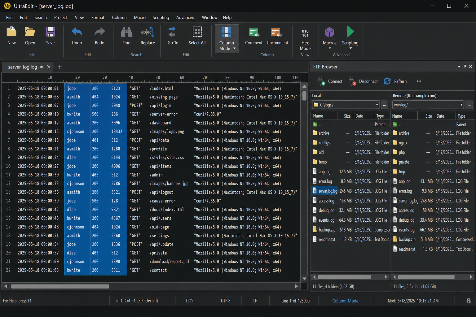
Task: Refresh the FTP Browser listing
Action: tap(395, 81)
